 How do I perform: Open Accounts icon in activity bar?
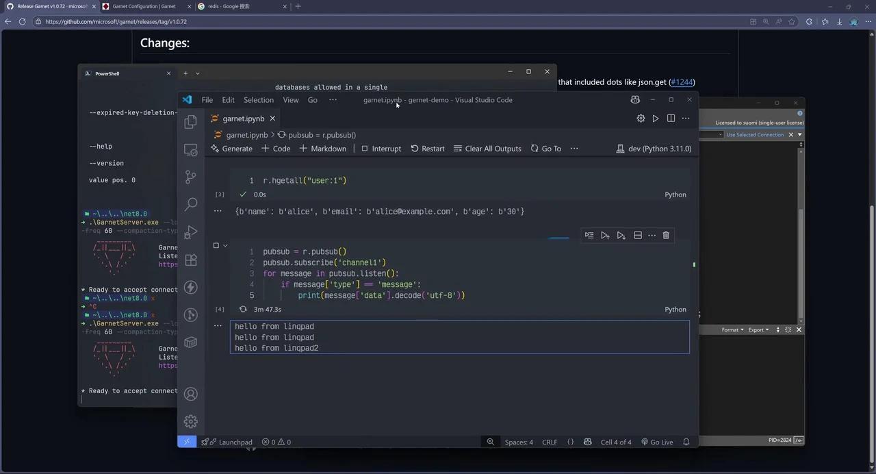[x=191, y=394]
